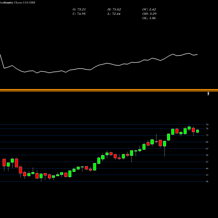
Task: Click the 'OC: 2.42' value
Action: [x=149, y=10]
